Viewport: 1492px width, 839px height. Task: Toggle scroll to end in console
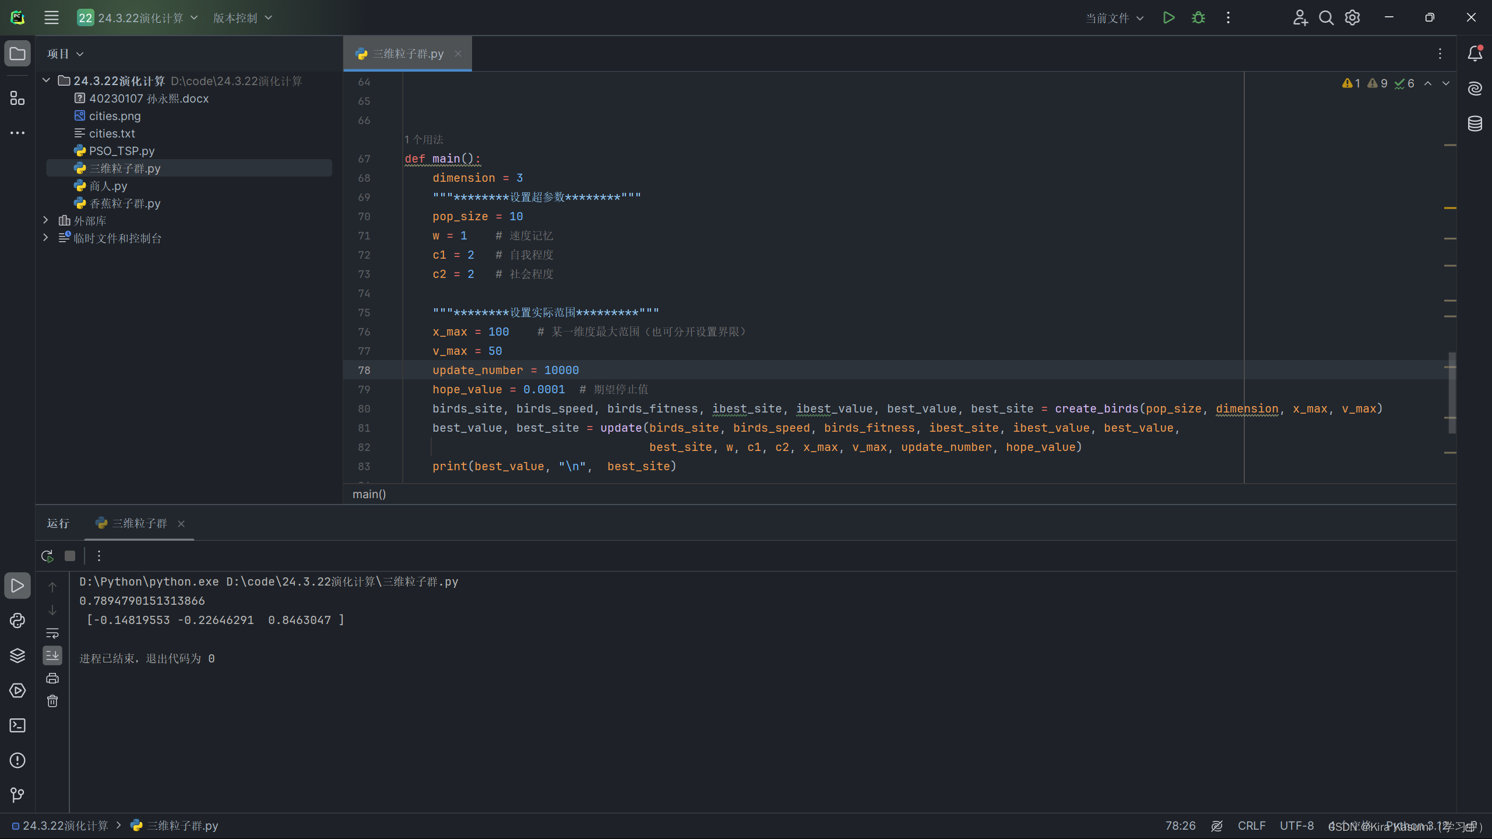click(52, 655)
